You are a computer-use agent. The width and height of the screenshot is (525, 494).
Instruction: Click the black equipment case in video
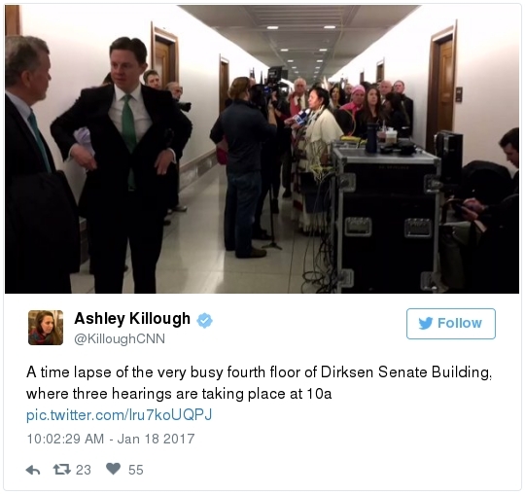pos(387,218)
